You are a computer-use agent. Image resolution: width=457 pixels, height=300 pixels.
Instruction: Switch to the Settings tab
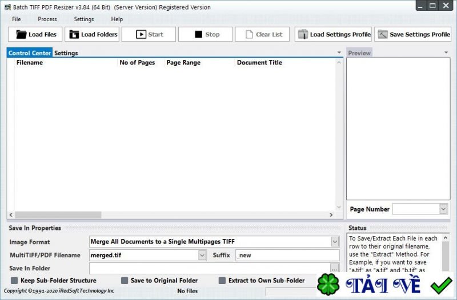point(66,53)
